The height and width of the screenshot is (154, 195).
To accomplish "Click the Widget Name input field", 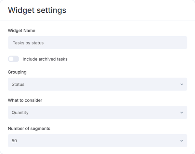I will point(97,43).
